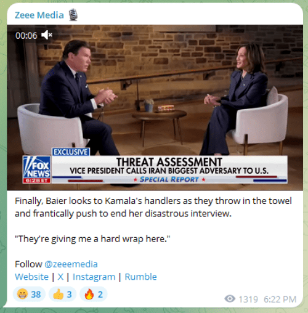The image size is (308, 313).
Task: Click the microphone emoji next to Zeee Media
Action: pyautogui.click(x=73, y=15)
